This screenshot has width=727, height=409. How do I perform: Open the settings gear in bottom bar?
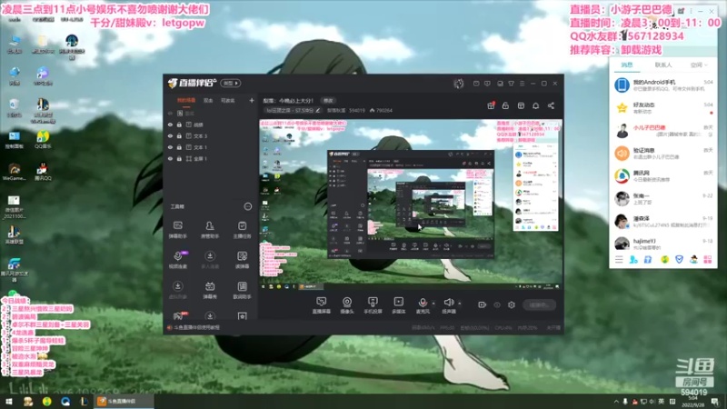[512, 304]
